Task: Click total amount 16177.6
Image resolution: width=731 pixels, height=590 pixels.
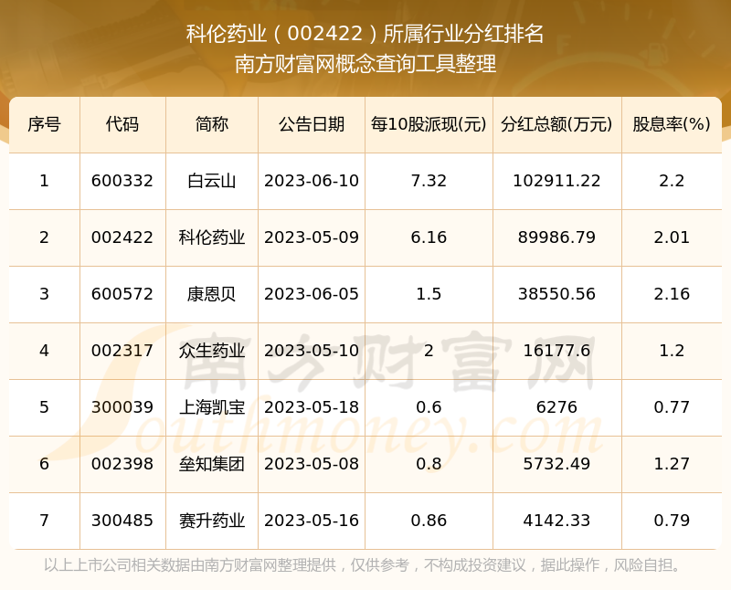Action: pyautogui.click(x=556, y=351)
